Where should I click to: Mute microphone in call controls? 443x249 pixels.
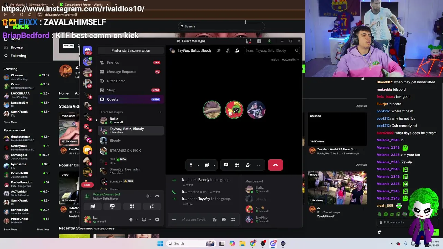pyautogui.click(x=191, y=165)
